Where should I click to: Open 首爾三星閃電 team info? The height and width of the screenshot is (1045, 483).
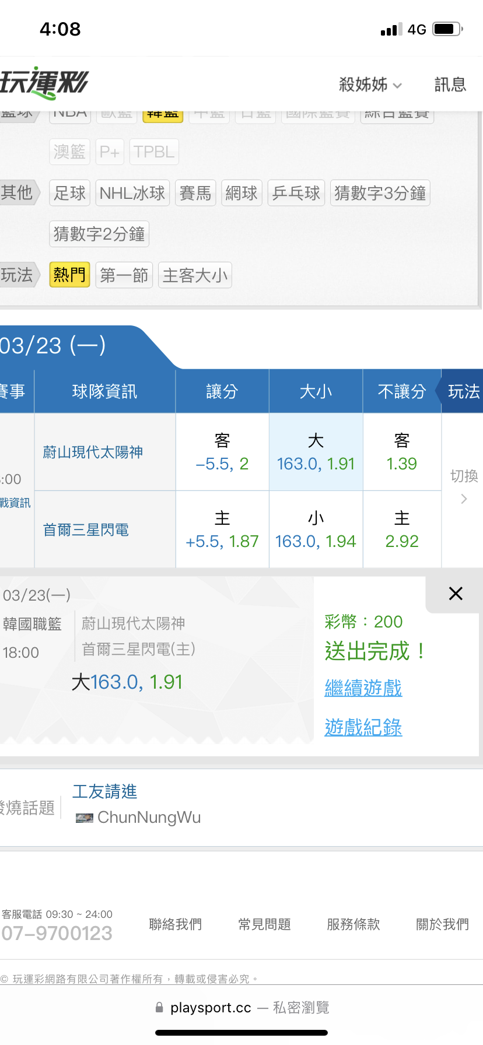tap(86, 529)
